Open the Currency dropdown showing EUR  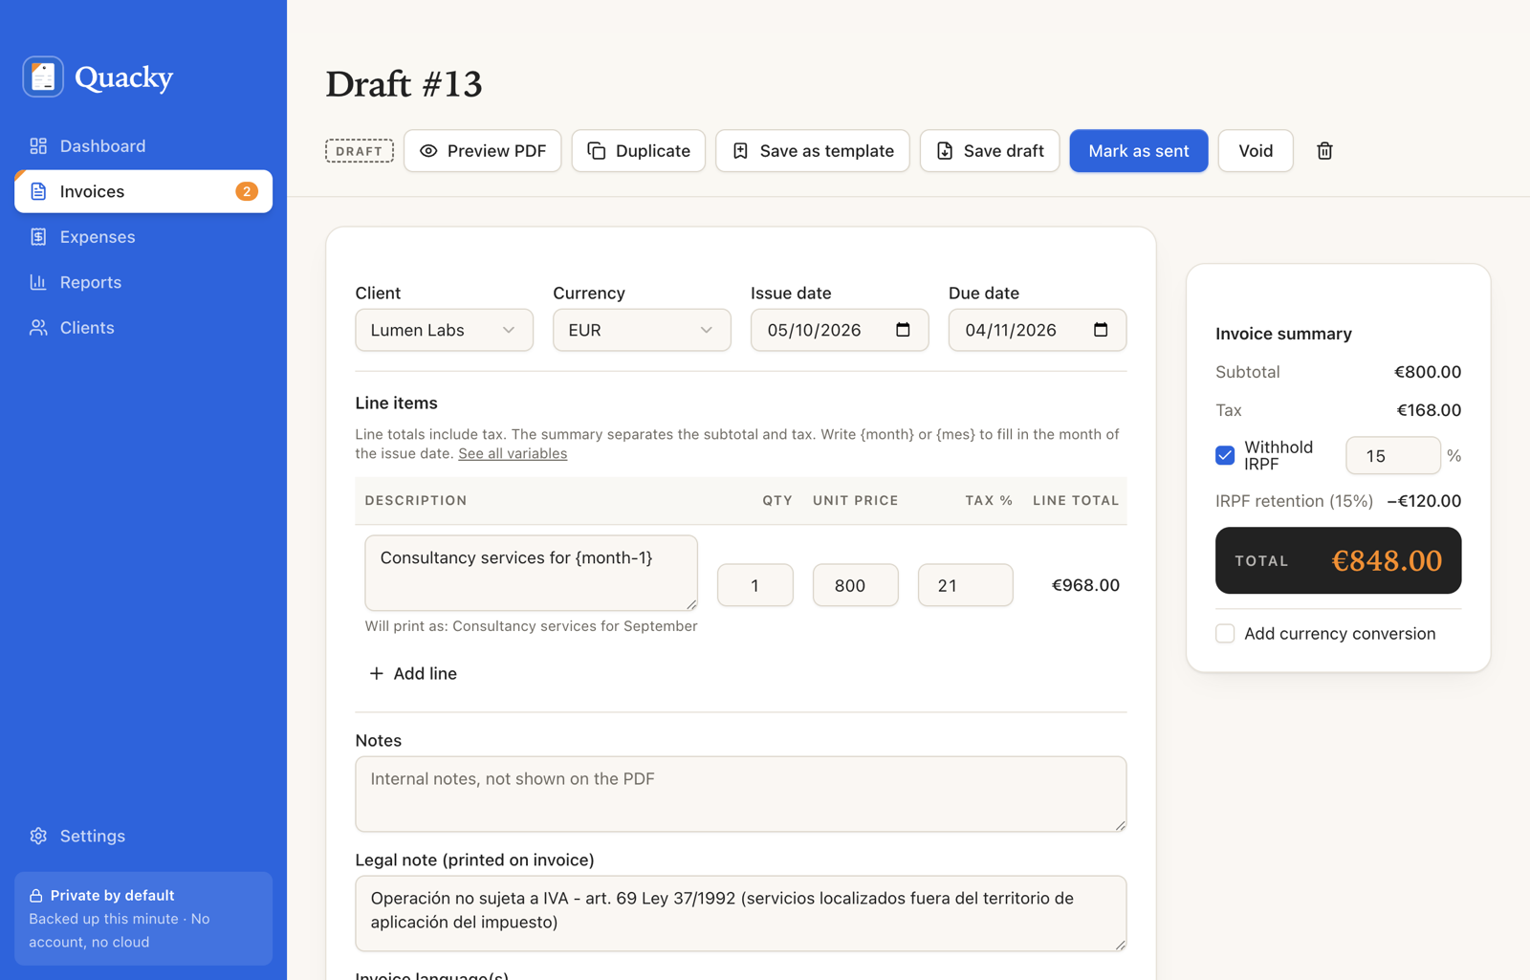click(x=642, y=330)
